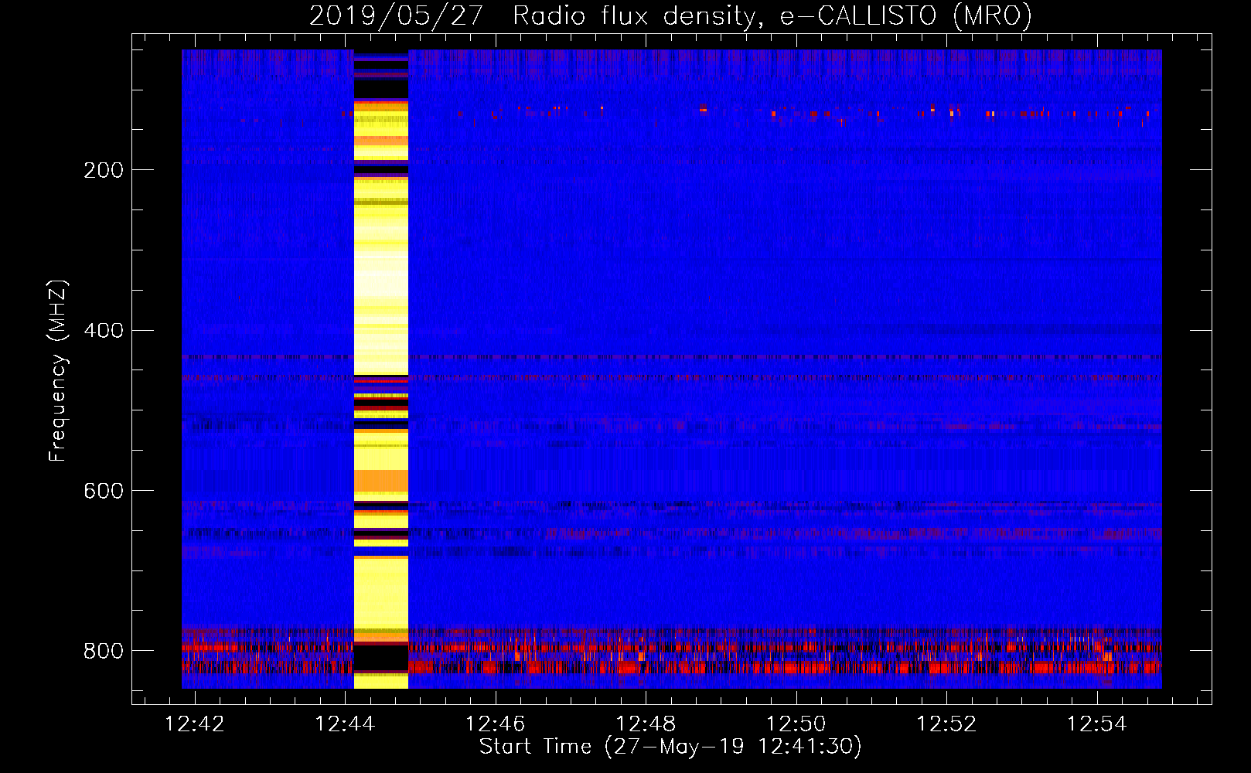
Task: Click the bright yellow burst column in spectrogram
Action: 380,369
